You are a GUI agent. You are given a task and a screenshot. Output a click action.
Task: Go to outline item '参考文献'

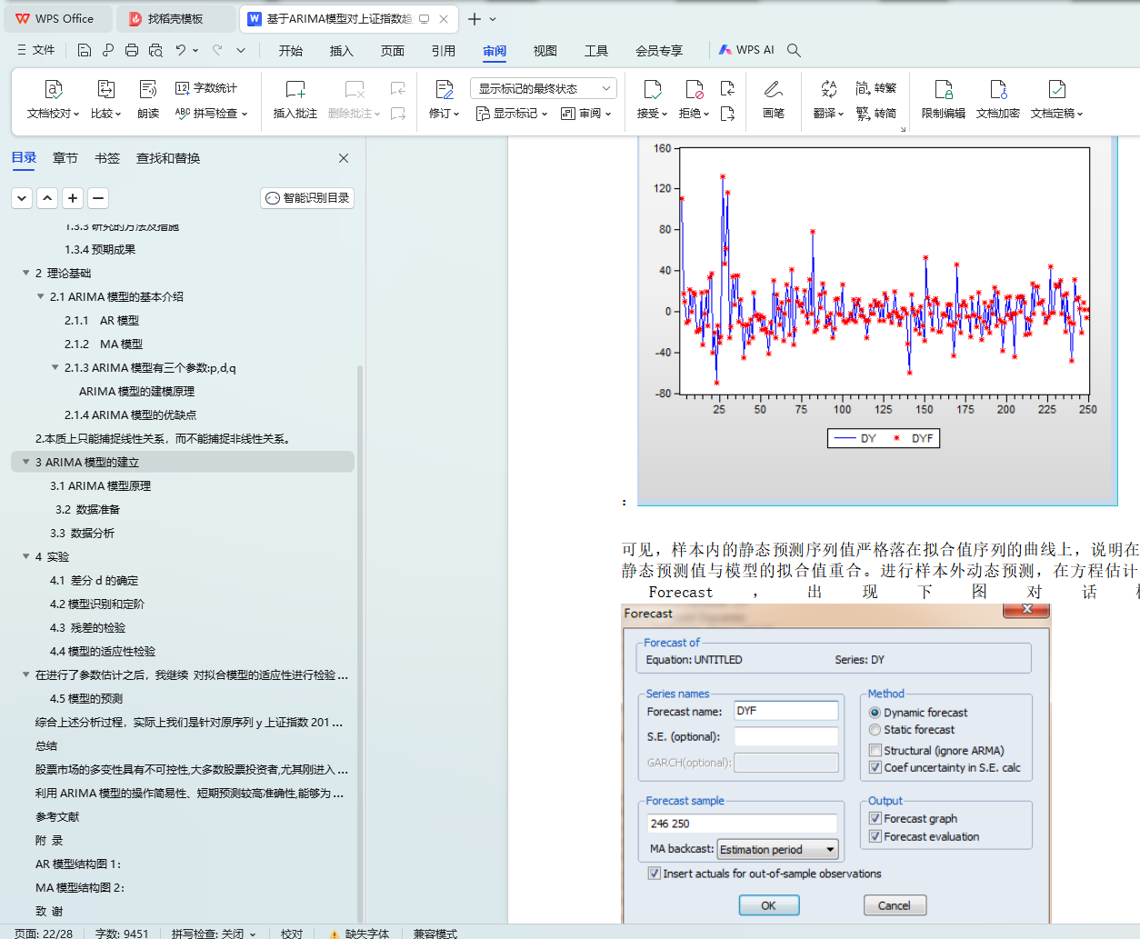tap(57, 816)
